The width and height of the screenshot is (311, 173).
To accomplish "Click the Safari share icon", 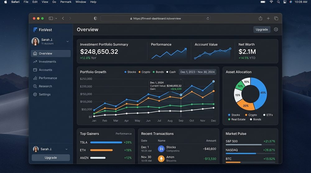I will [x=260, y=18].
